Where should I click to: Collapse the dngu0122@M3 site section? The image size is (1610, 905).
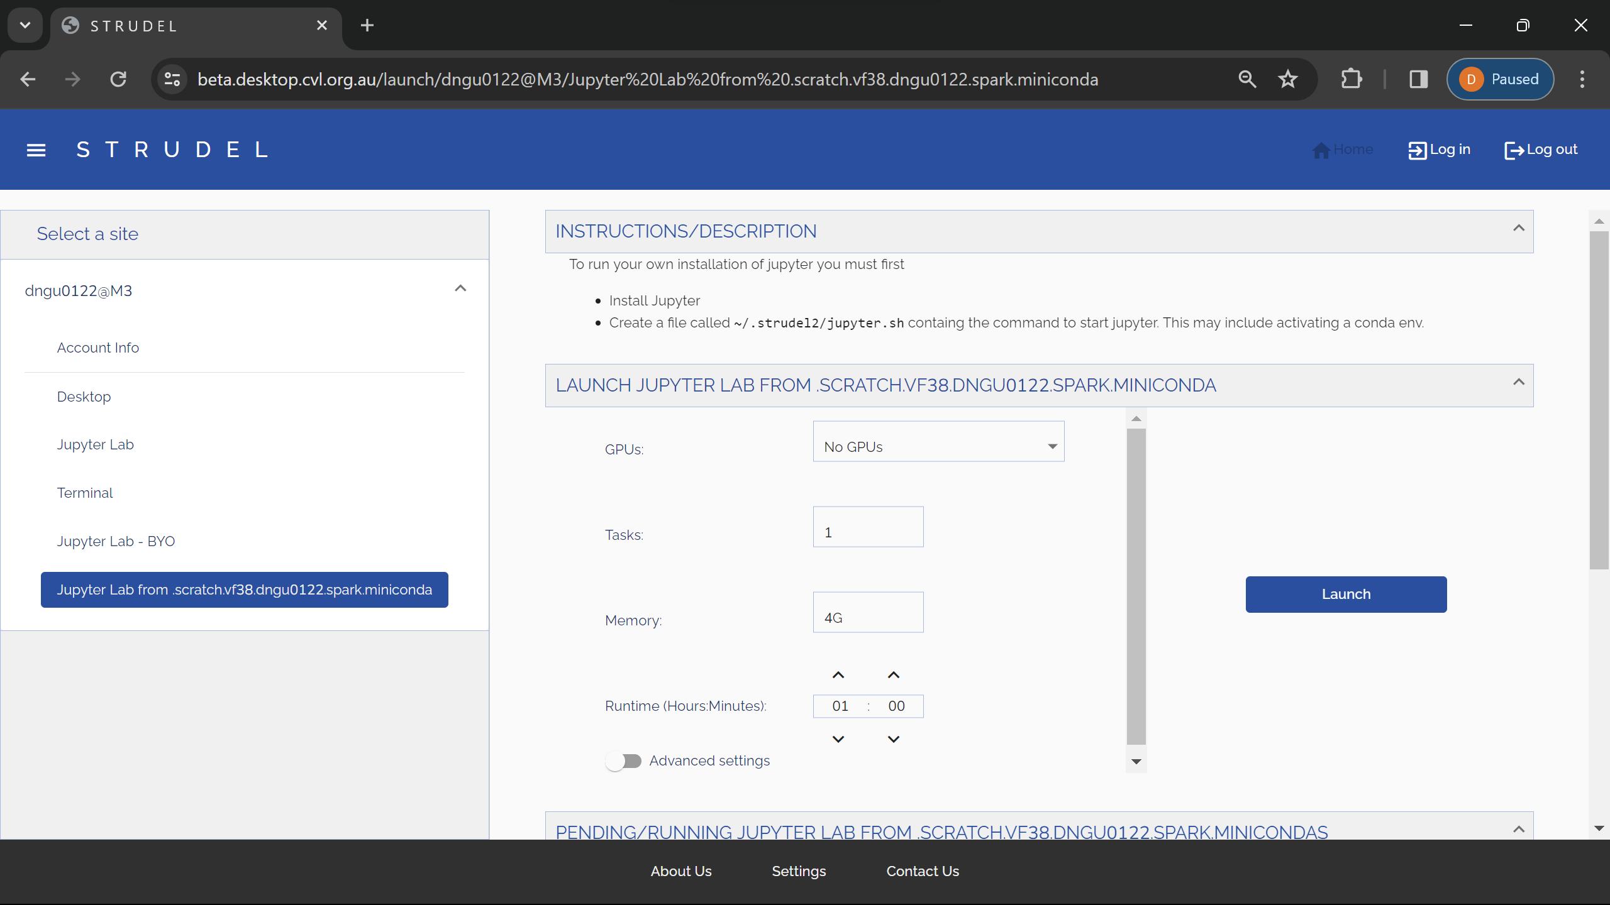[460, 288]
